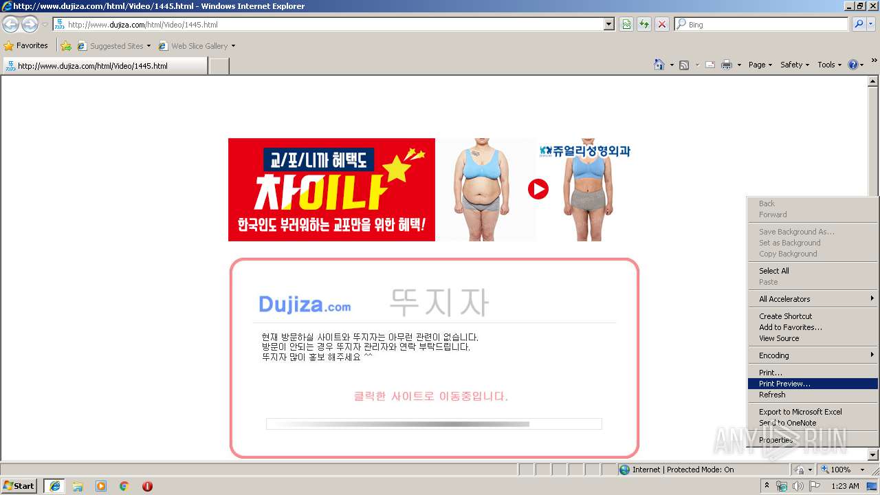
Task: Choose Export to Microsoft Excel
Action: [813, 412]
